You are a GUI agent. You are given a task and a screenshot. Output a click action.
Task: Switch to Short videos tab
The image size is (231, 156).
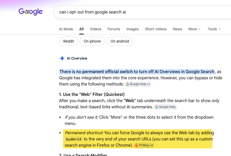tap(156, 29)
